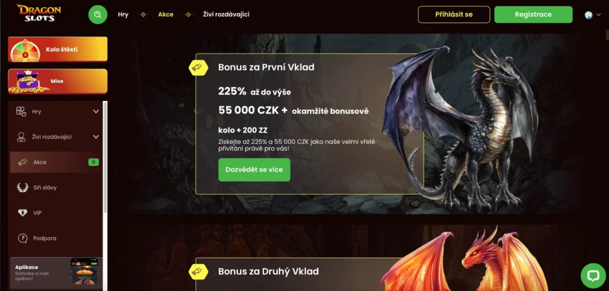Open the Kolo štěstí wheel banner
The height and width of the screenshot is (291, 609).
[57, 49]
